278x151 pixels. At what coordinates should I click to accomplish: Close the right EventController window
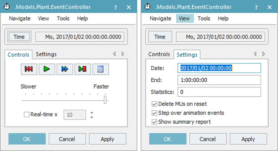[x=269, y=7]
